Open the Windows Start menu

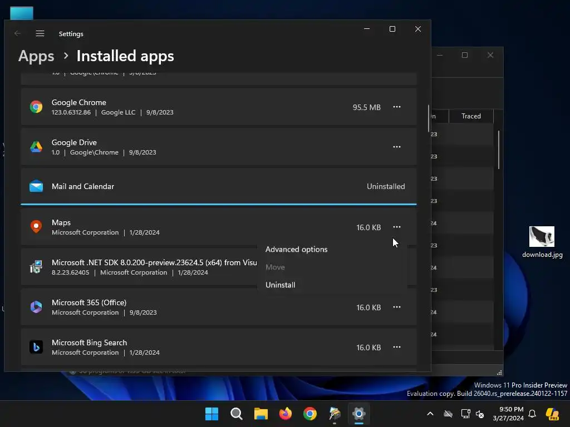212,414
